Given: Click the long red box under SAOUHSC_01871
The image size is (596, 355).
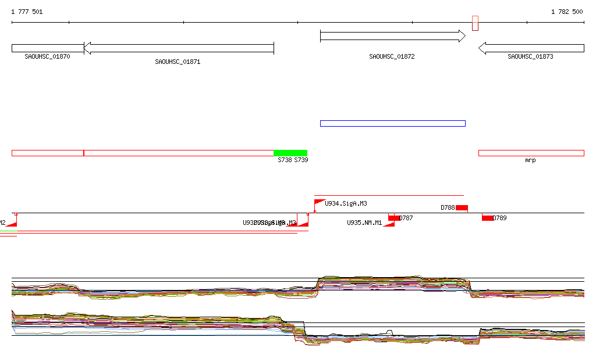Looking at the screenshot, I should [x=179, y=153].
